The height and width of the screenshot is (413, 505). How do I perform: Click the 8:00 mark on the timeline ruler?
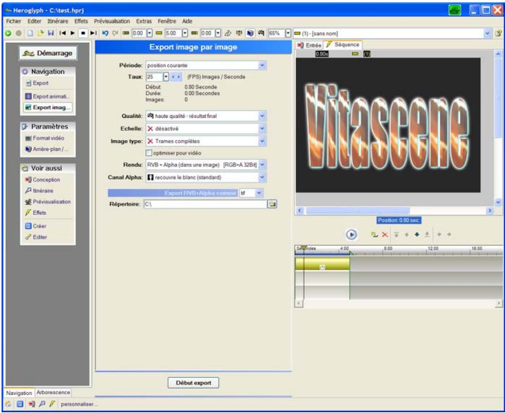pos(388,249)
